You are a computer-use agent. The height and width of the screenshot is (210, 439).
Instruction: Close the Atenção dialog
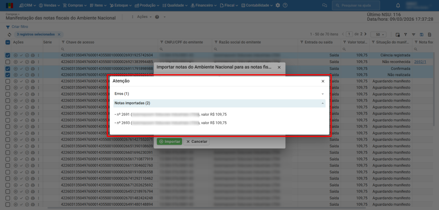tap(323, 81)
